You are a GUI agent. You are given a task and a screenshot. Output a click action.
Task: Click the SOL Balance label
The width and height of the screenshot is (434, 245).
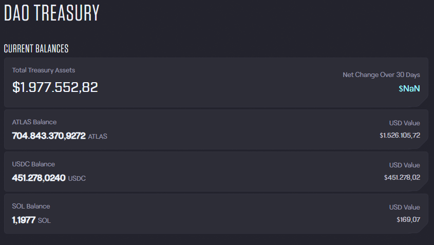point(31,206)
